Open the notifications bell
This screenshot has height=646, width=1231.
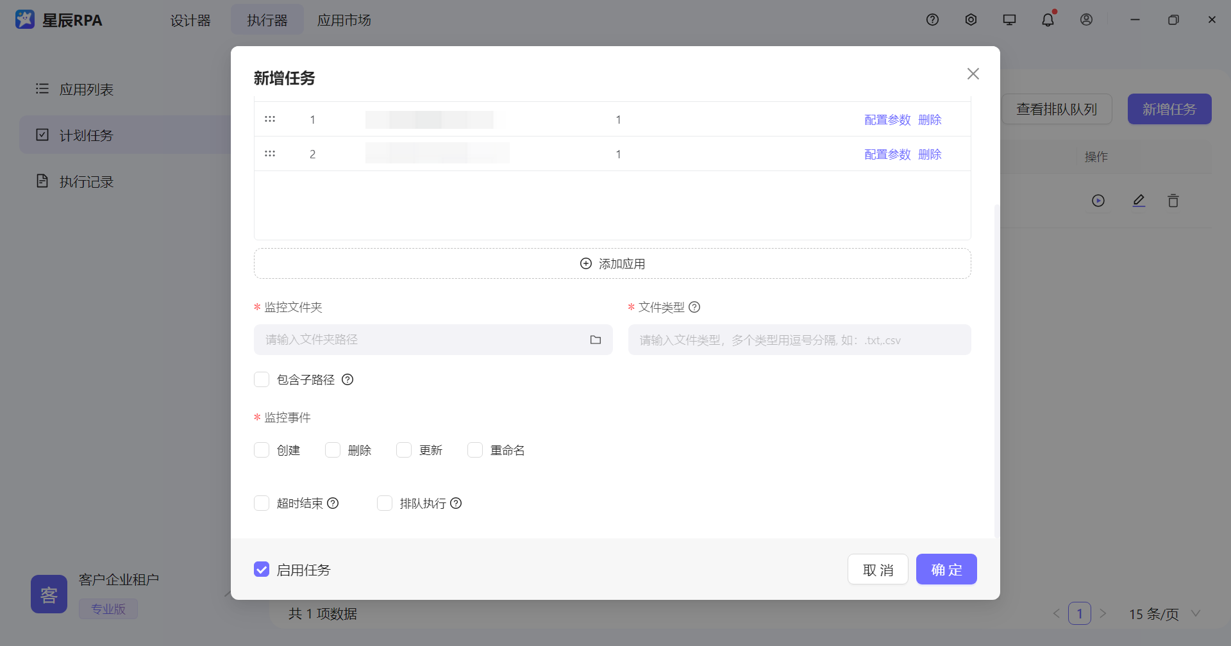point(1048,19)
